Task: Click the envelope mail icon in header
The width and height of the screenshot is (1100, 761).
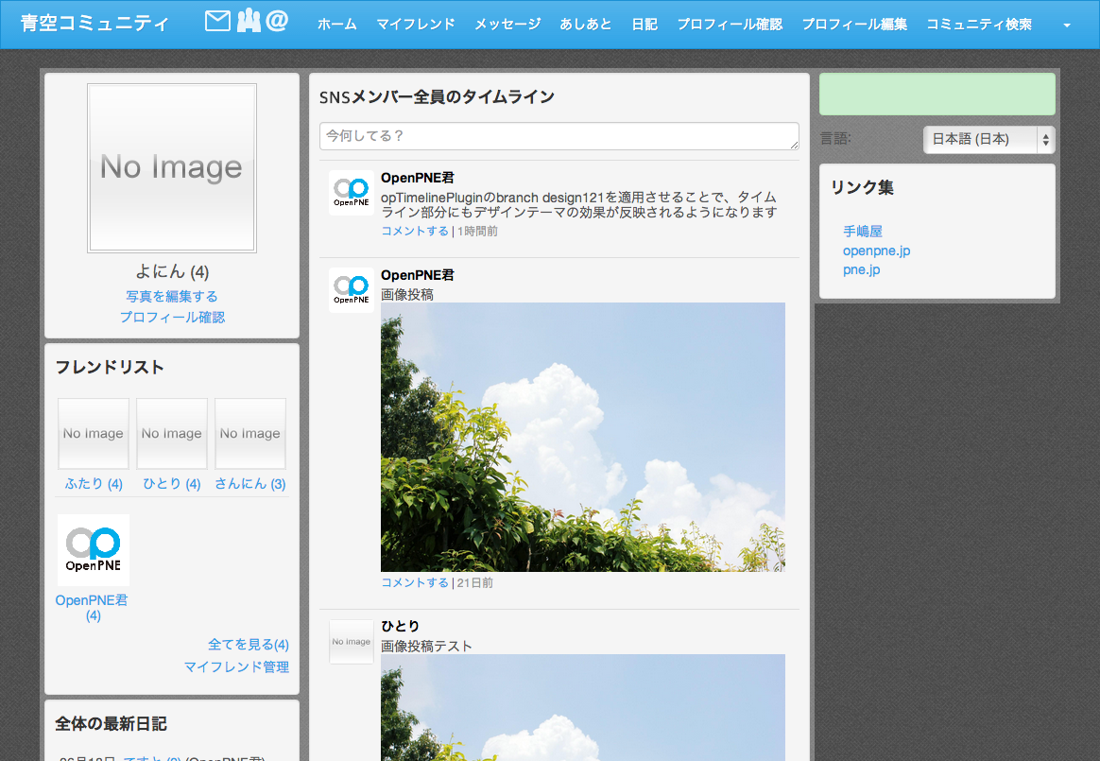Action: (217, 21)
